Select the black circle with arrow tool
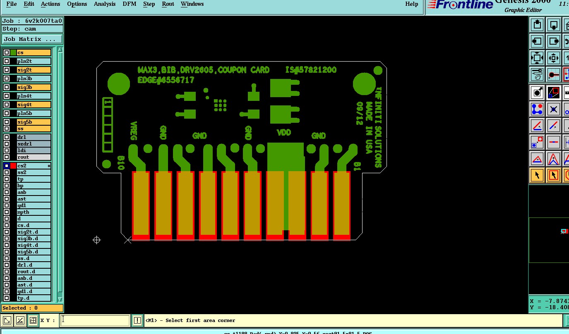 tap(537, 93)
